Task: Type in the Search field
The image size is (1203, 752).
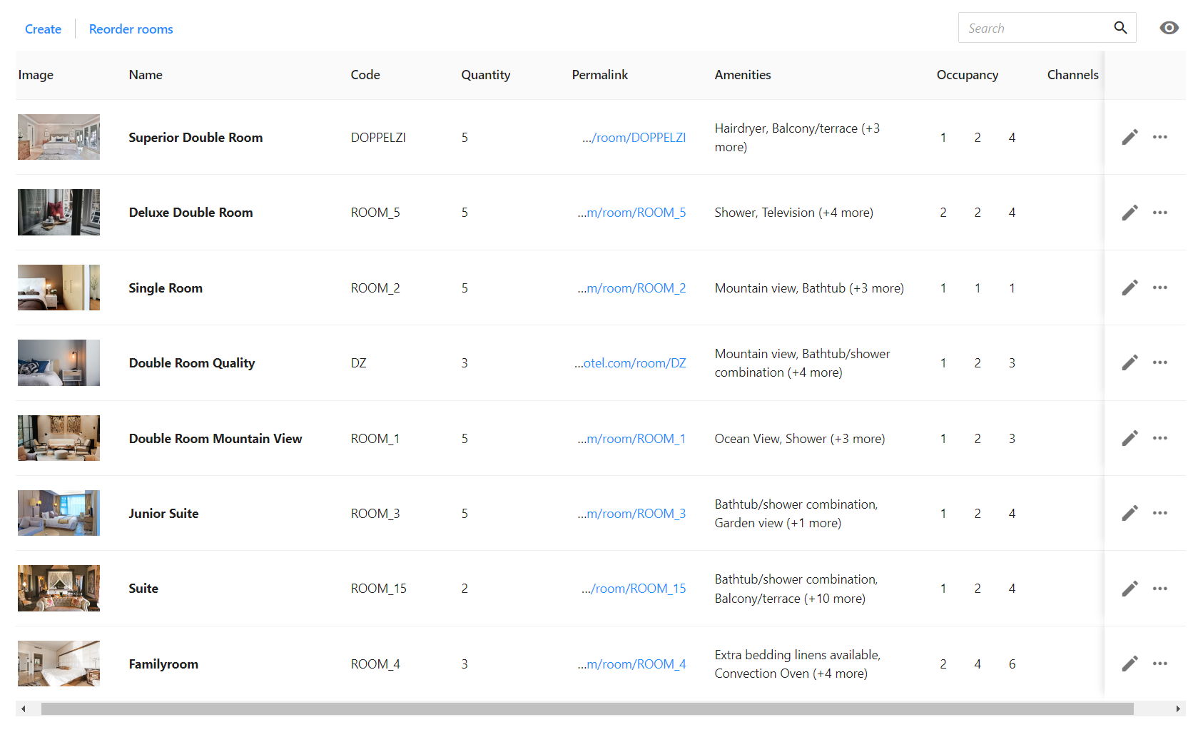Action: (x=1032, y=29)
